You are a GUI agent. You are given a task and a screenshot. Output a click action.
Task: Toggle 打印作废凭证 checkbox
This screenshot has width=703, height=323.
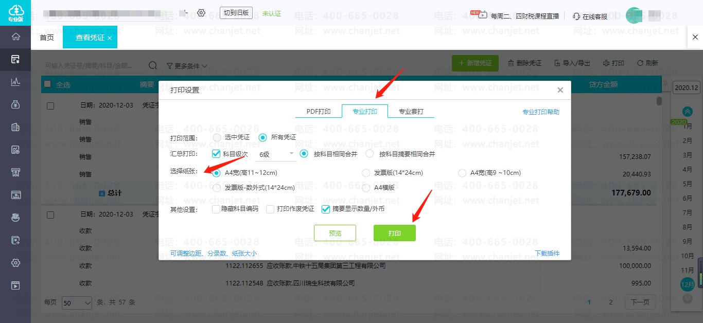[270, 209]
